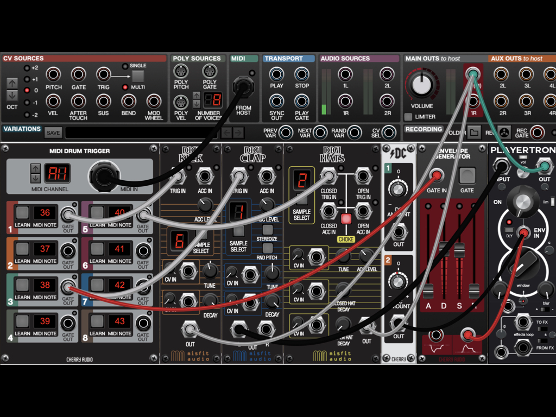Raise the octave with OCT up arrow
Screen dimensions: 556x417
click(x=12, y=83)
